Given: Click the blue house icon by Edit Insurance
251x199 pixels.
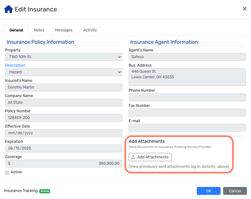Looking at the screenshot, I should pos(9,9).
